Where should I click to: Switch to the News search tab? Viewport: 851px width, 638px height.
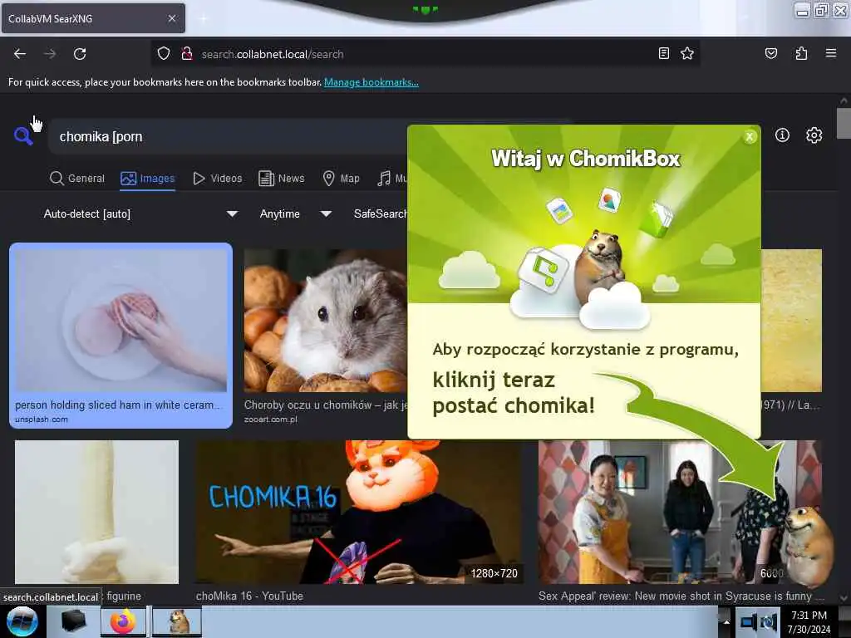click(281, 179)
